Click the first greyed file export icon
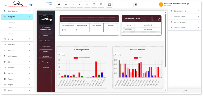Viewport: 203px width, 96px height. 94,4
